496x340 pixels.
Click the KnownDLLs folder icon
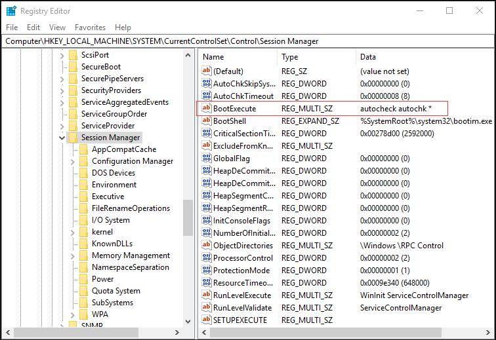84,244
